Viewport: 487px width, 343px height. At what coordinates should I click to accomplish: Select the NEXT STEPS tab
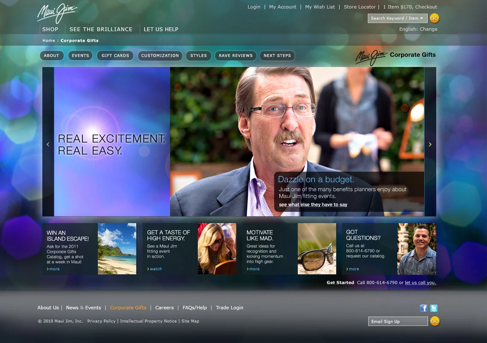[277, 55]
